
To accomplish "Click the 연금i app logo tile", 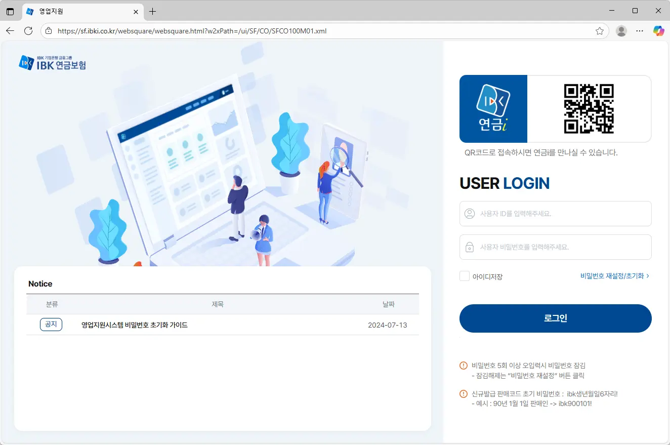I will [x=493, y=109].
